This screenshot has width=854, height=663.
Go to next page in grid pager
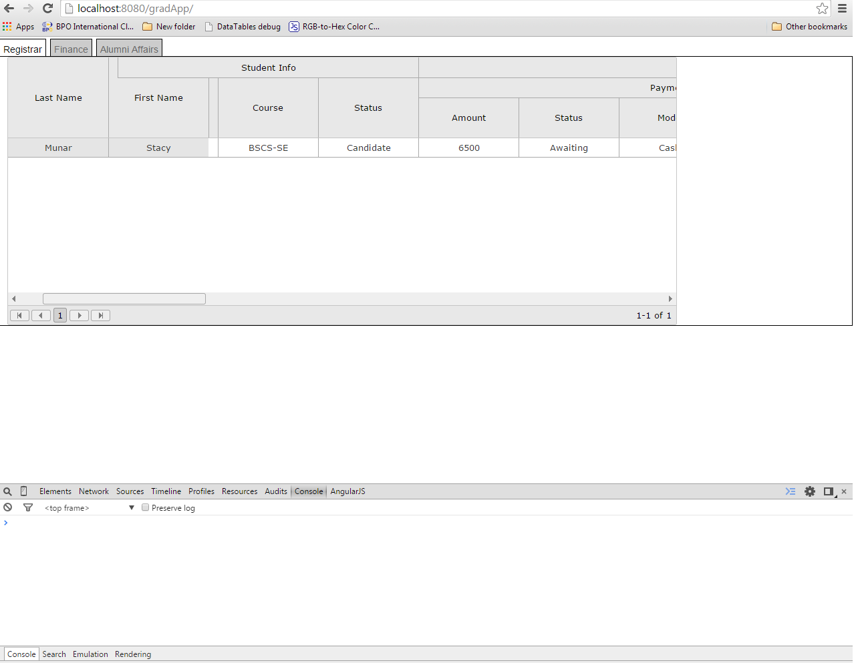tap(80, 315)
